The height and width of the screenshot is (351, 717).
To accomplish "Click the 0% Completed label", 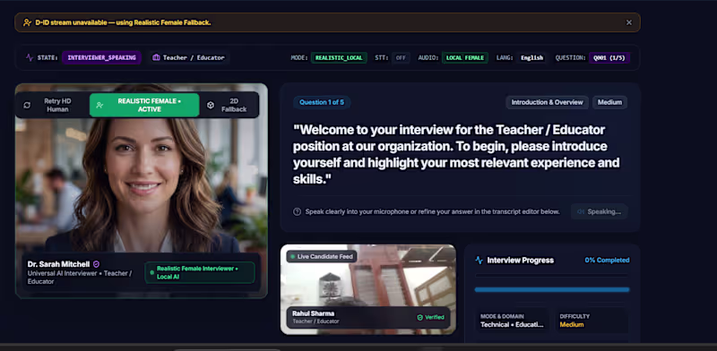I will click(x=607, y=260).
